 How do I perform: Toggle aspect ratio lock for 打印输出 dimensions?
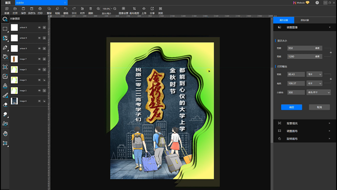[331, 79]
